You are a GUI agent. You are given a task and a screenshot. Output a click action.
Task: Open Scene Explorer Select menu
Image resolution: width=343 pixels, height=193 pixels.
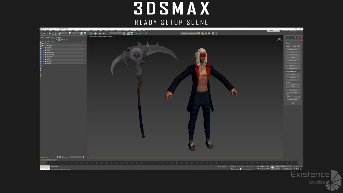coord(42,37)
